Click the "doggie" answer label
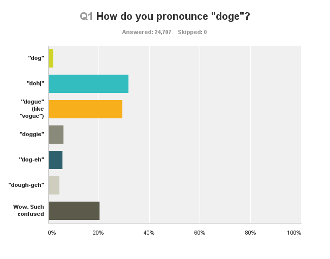Image resolution: width=330 pixels, height=259 pixels. tap(32, 134)
